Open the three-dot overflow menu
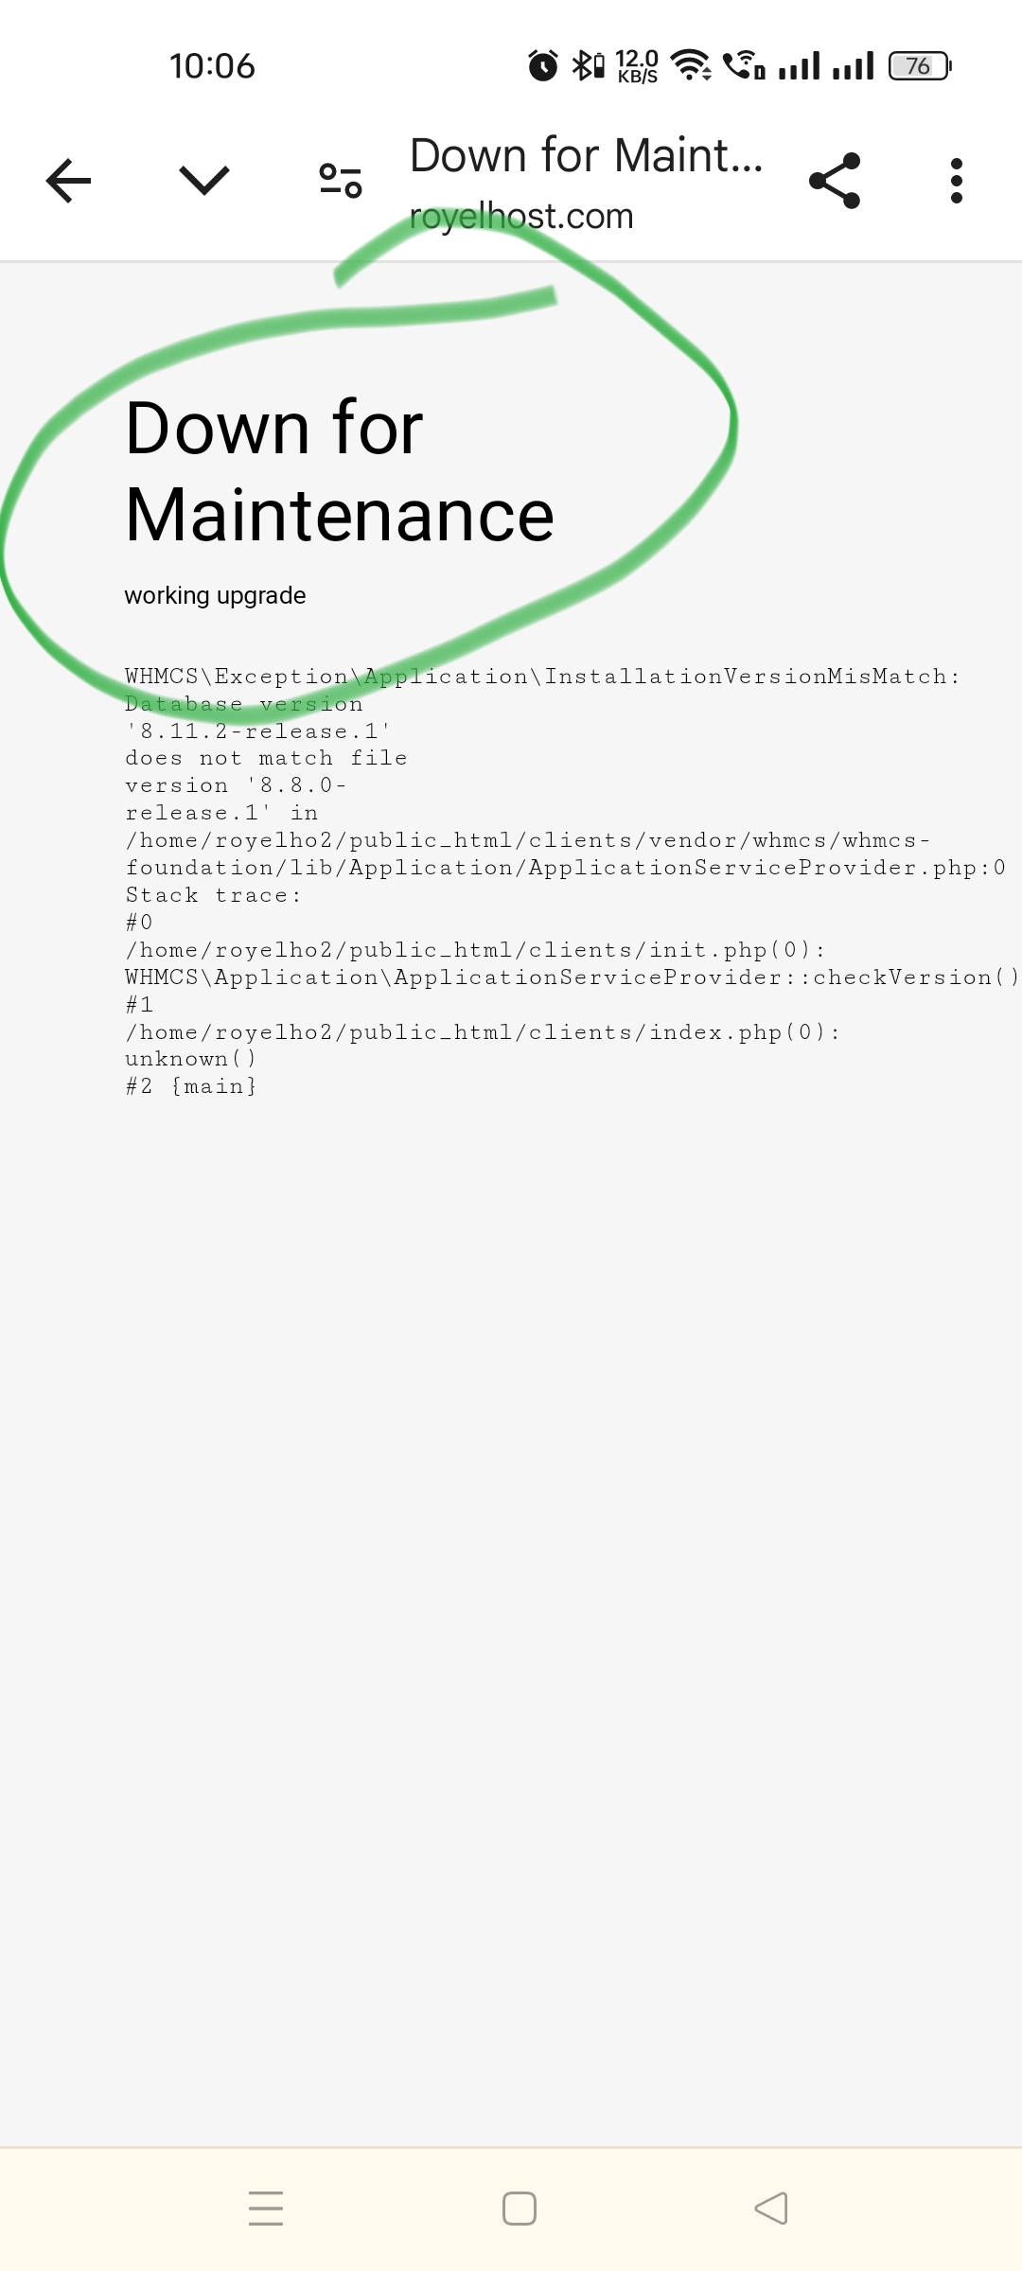1022x2271 pixels. tap(957, 181)
